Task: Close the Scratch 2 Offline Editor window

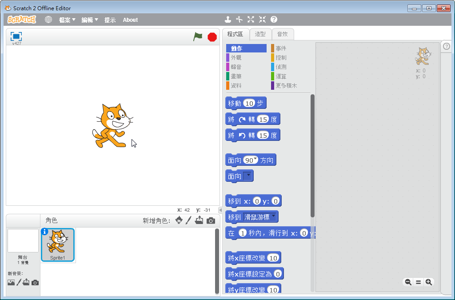Action: [444, 8]
